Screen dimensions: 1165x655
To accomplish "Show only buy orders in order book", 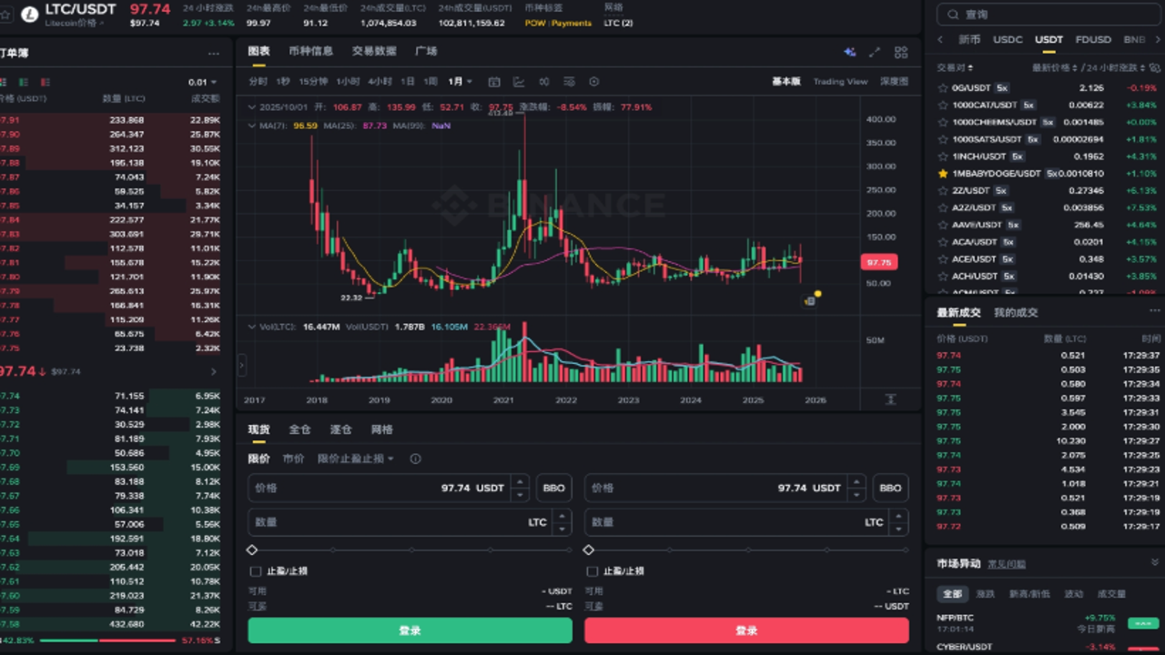I will [x=23, y=82].
